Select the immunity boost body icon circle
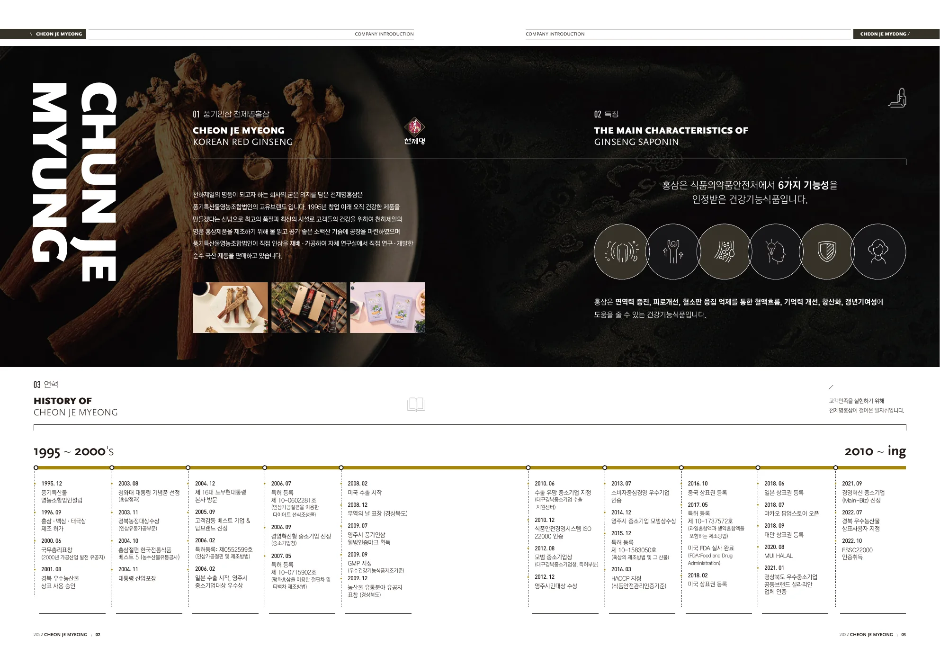The image size is (940, 665). tap(621, 252)
